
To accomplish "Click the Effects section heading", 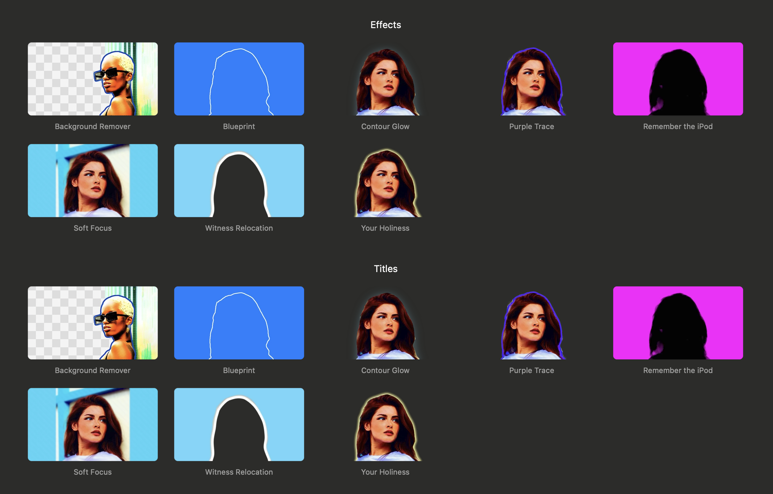I will tap(386, 25).
